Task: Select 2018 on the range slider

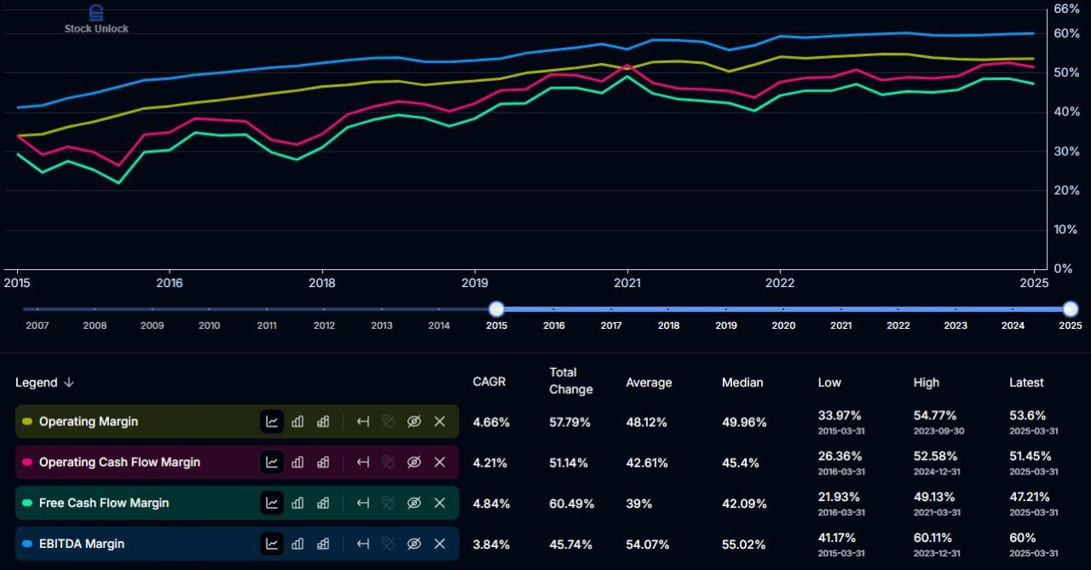Action: [668, 325]
